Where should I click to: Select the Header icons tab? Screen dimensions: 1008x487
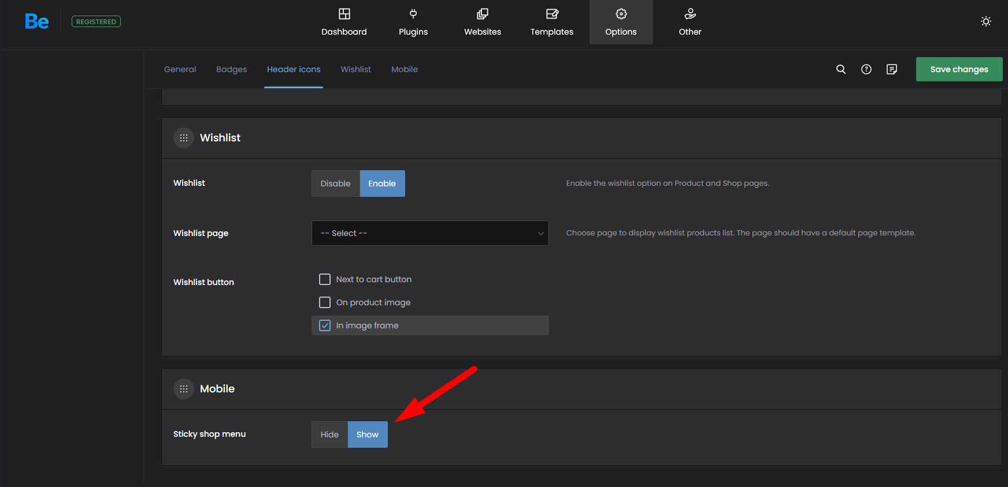tap(294, 69)
